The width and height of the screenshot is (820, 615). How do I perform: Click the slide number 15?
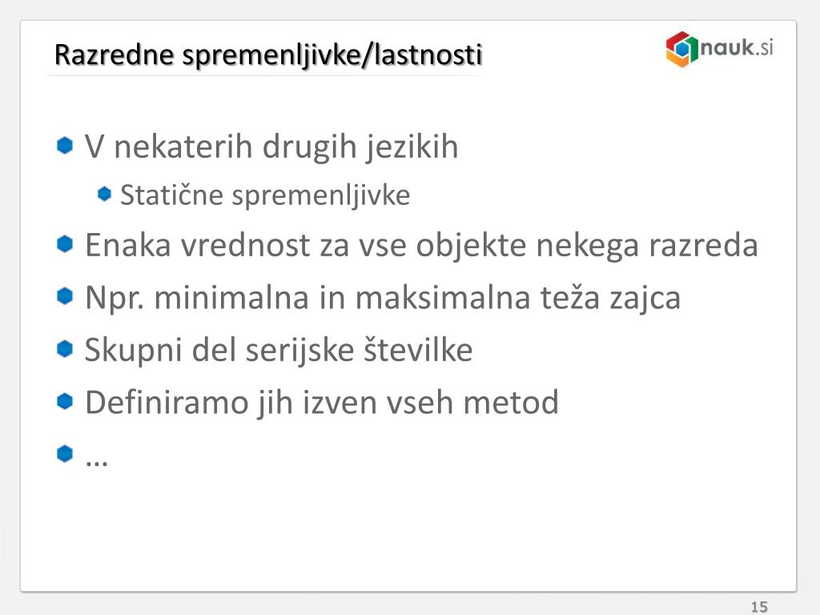759,607
